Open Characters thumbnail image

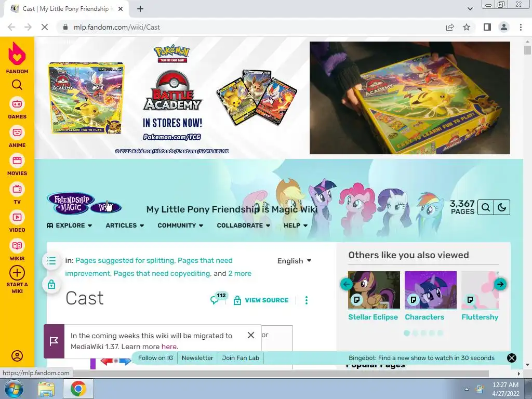pyautogui.click(x=431, y=290)
